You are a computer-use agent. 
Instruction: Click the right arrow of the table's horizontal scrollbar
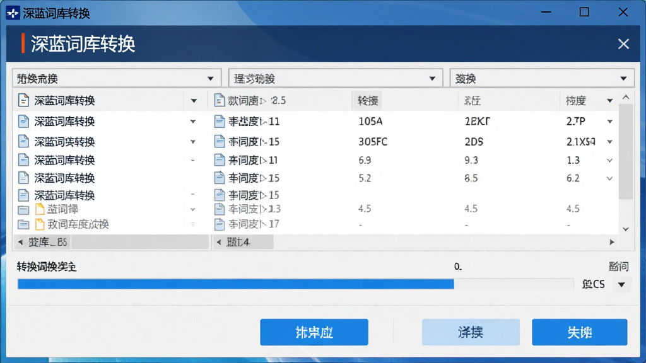click(x=612, y=242)
